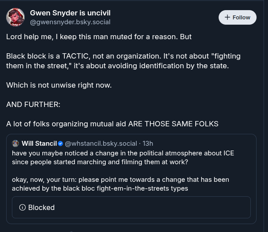This screenshot has width=268, height=232.
Task: Open quoted post about ICE political atmosphere
Action: 123,158
